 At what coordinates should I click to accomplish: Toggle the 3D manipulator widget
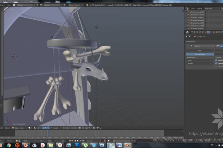(x=39, y=128)
